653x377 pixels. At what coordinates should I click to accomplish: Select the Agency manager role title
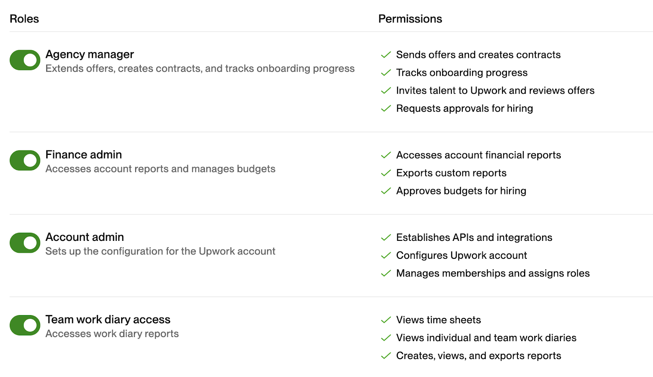point(90,55)
